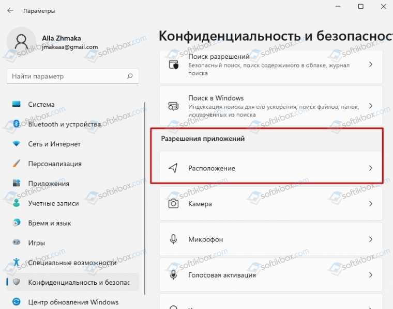Click the magnifier icon in search box

click(130, 76)
